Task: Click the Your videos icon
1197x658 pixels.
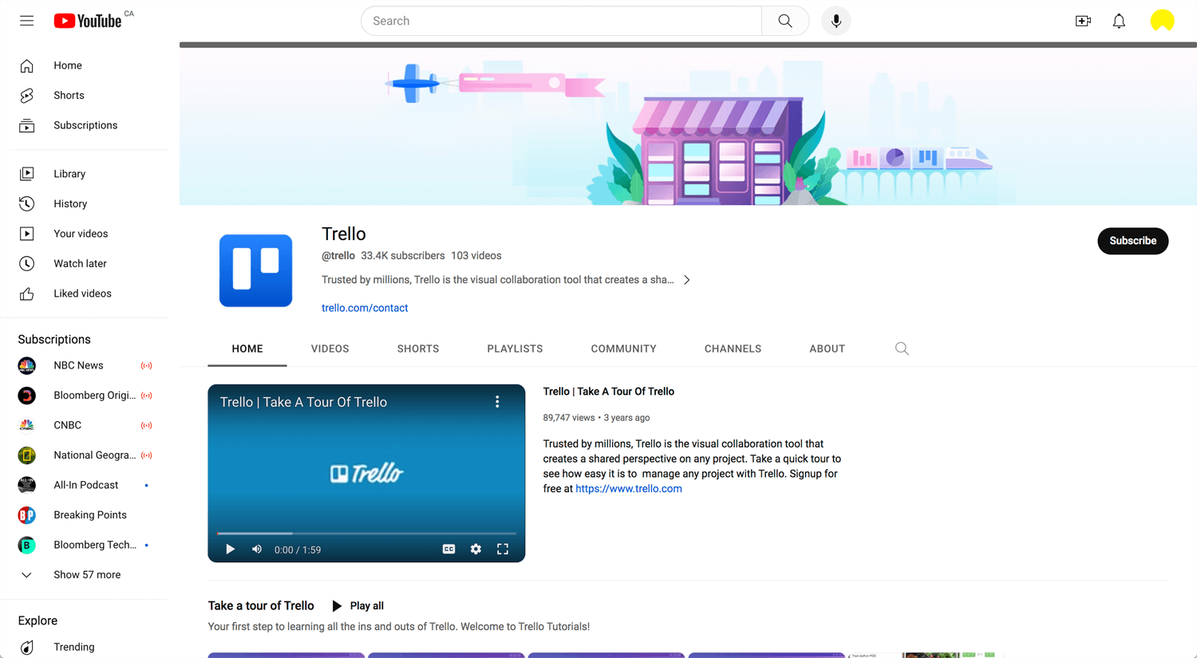Action: (27, 234)
